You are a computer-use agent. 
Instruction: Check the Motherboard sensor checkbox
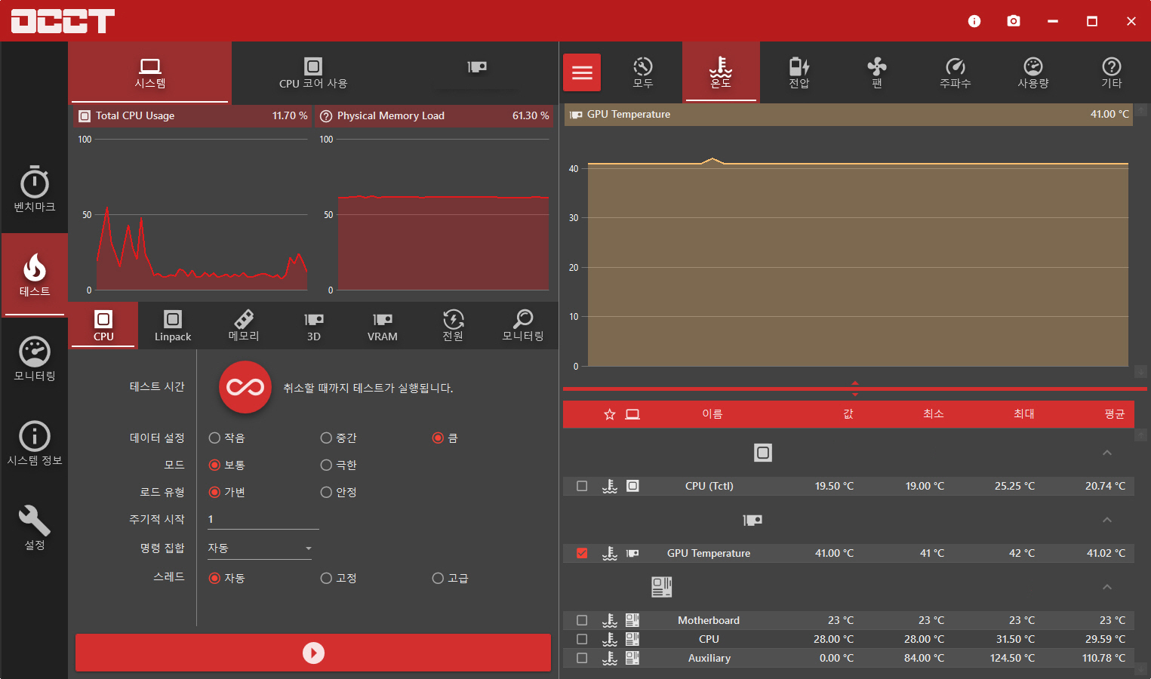click(582, 620)
